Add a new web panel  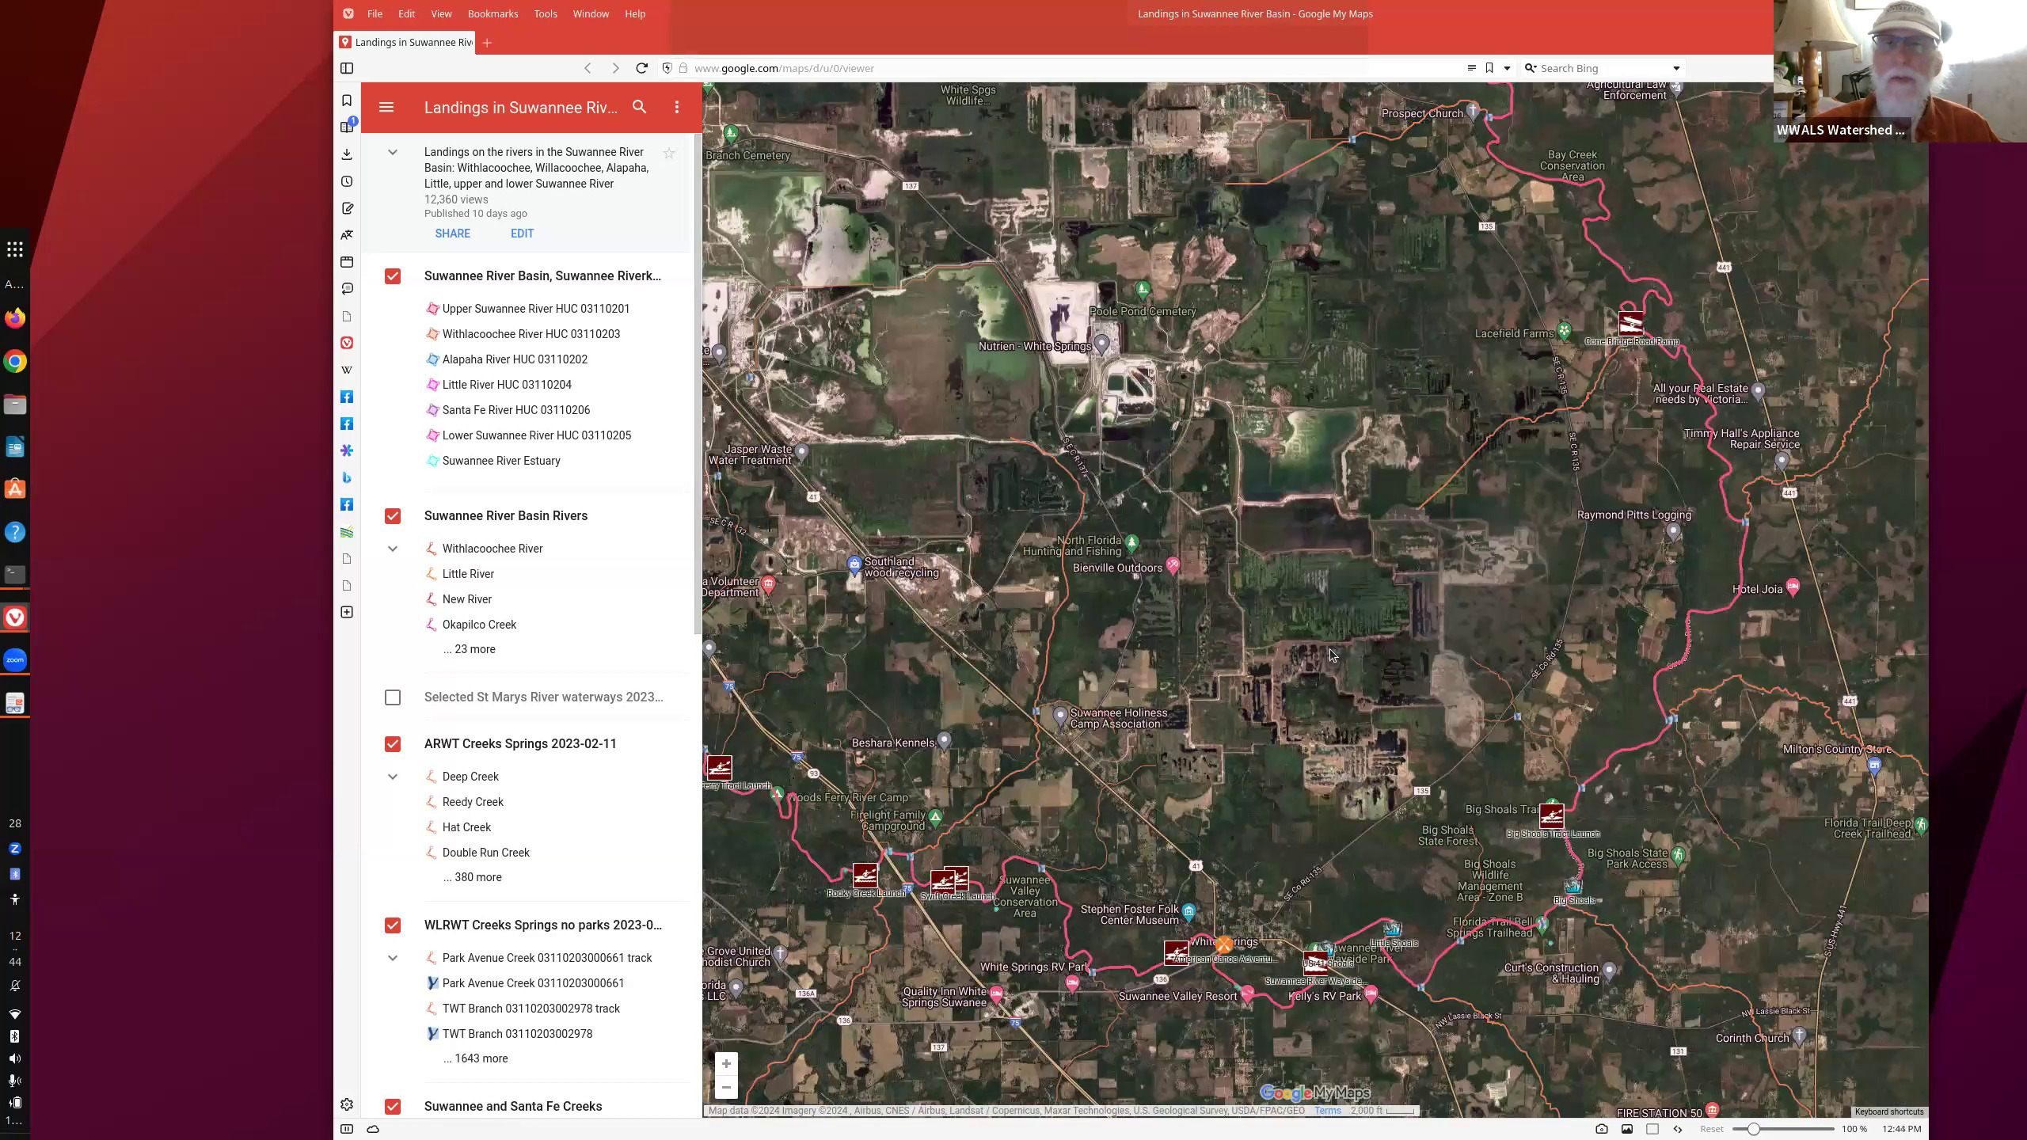[x=347, y=612]
